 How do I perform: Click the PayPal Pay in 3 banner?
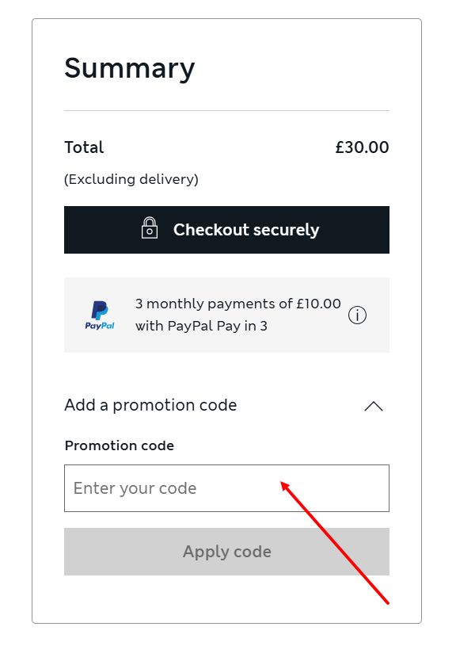point(226,315)
